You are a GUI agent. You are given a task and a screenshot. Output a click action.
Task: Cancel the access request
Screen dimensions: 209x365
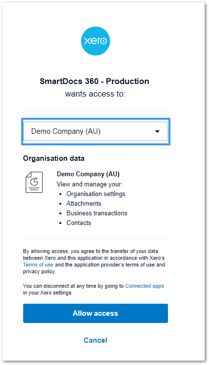(x=96, y=340)
